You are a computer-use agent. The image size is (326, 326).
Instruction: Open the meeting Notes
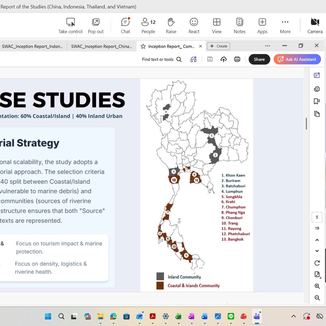pyautogui.click(x=239, y=26)
